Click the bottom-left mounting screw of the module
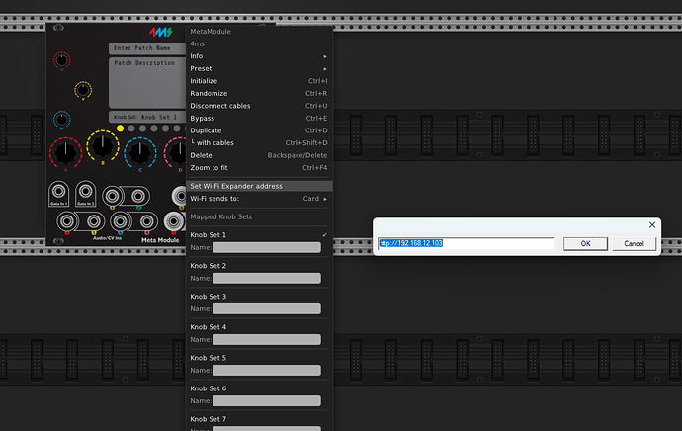 (58, 241)
